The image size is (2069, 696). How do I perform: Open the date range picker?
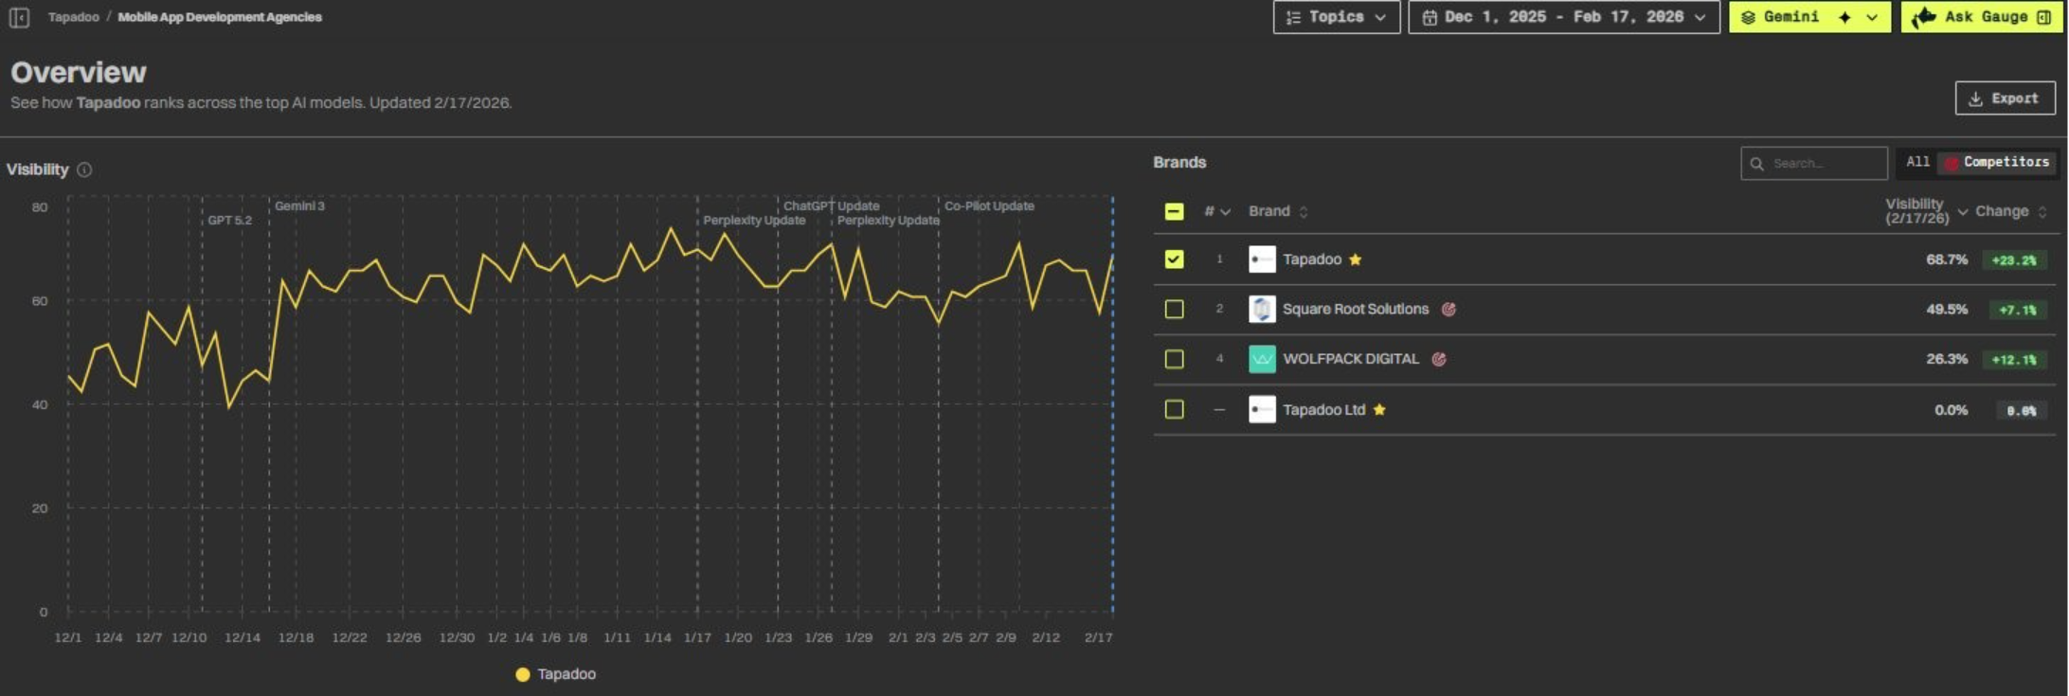tap(1563, 17)
